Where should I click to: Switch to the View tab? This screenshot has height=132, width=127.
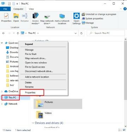[x=31, y=9]
